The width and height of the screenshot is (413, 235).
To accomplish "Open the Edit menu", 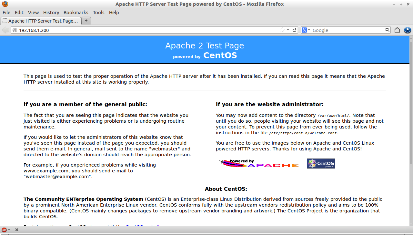I will pos(19,13).
